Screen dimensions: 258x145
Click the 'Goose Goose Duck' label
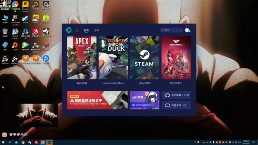coord(113,83)
